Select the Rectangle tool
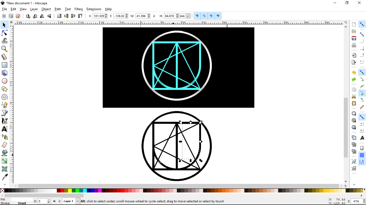This screenshot has height=205, width=366. (5, 65)
